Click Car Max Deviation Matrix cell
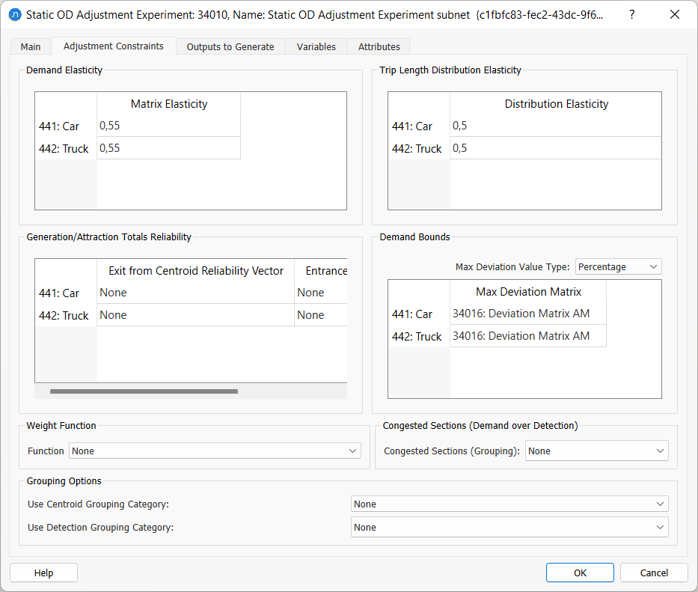Viewport: 698px width, 592px height. pyautogui.click(x=527, y=314)
